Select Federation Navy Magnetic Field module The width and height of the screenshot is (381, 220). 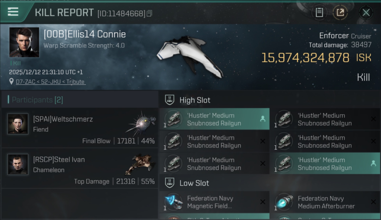click(x=214, y=202)
